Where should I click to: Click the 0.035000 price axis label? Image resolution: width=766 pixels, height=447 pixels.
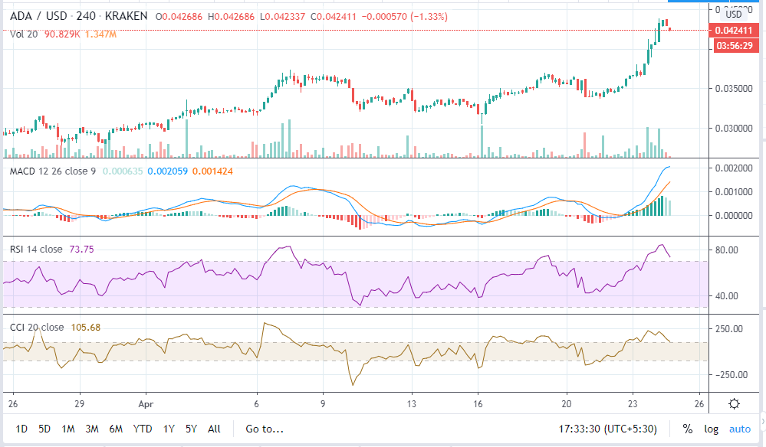734,88
